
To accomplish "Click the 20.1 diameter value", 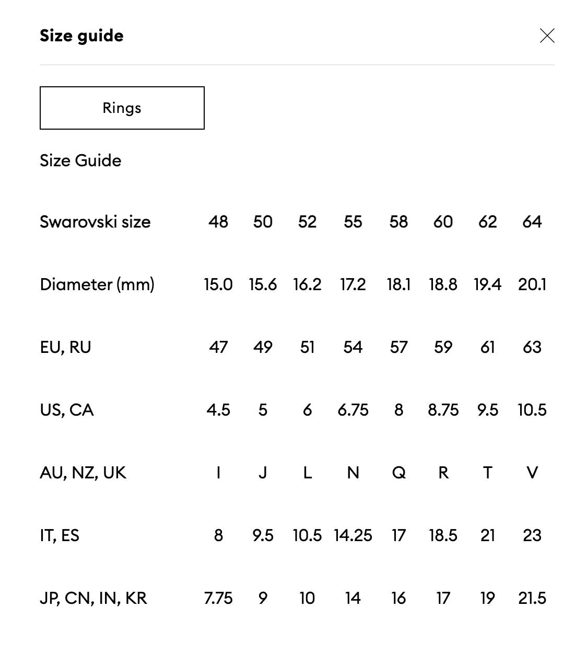I will point(532,284).
